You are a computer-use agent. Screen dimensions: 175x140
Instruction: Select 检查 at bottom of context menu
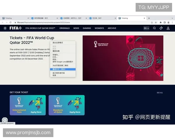pos(63,75)
